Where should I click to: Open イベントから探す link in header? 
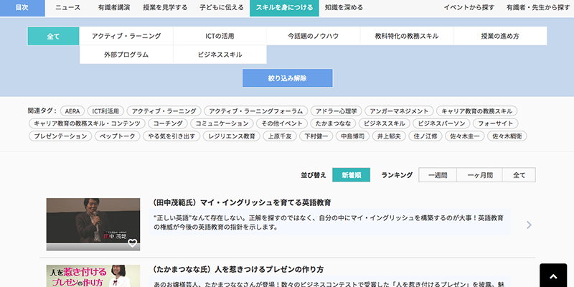[x=469, y=8]
